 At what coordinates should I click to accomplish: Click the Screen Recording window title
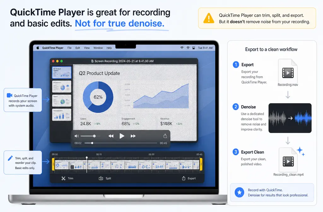(124, 61)
